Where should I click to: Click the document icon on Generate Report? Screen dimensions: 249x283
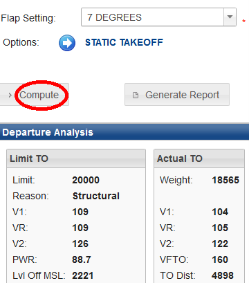tap(136, 95)
